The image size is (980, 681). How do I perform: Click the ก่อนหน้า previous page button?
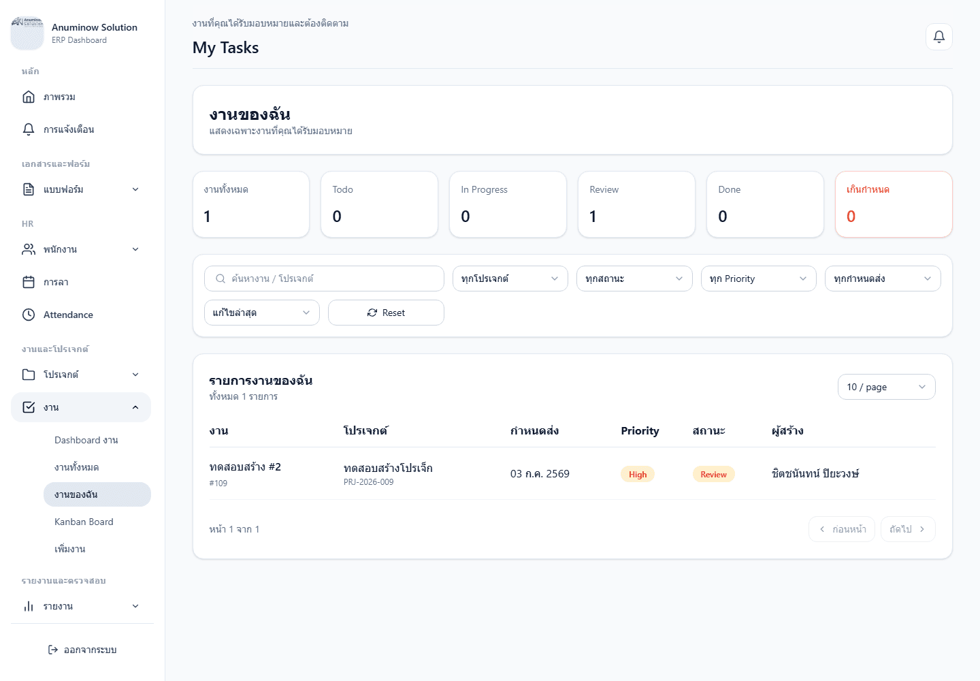point(842,529)
